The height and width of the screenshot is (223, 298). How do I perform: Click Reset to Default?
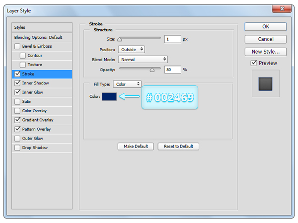point(178,147)
